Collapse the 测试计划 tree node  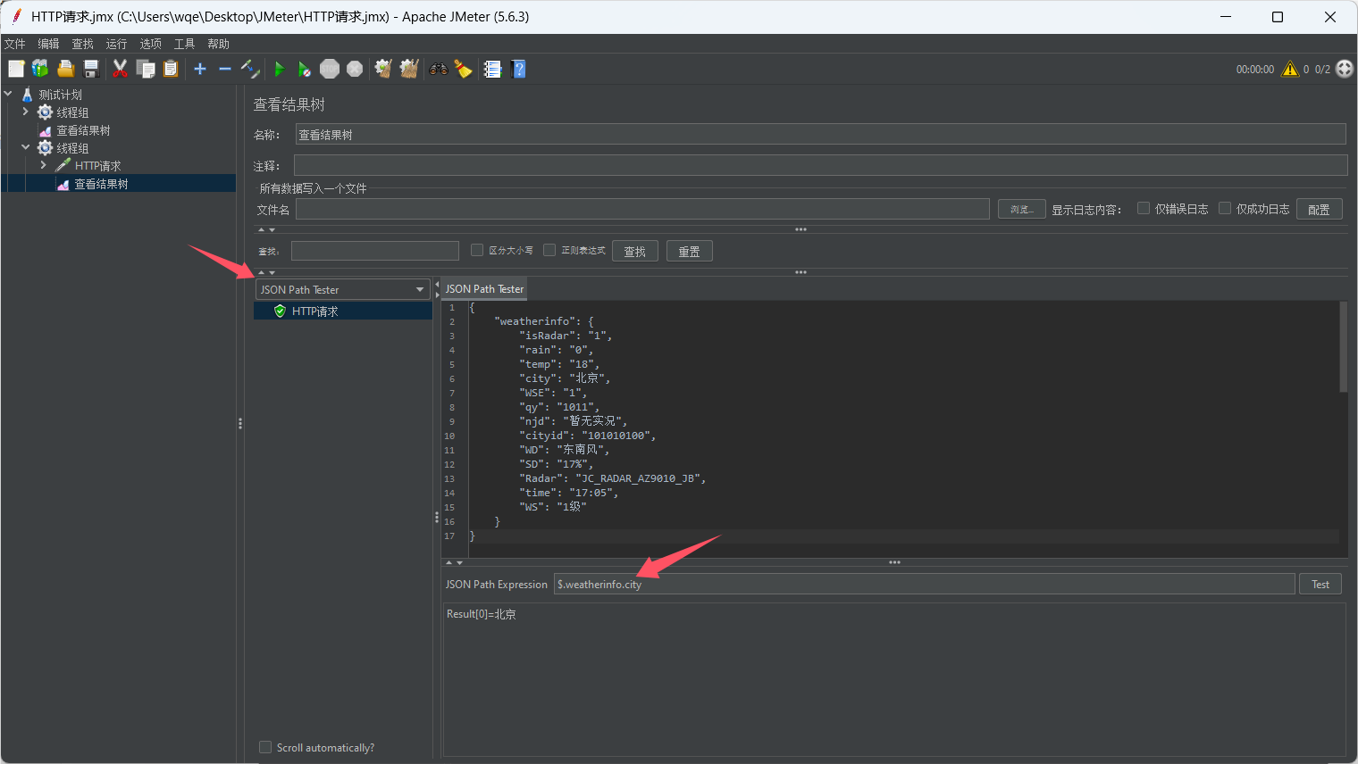tap(8, 94)
